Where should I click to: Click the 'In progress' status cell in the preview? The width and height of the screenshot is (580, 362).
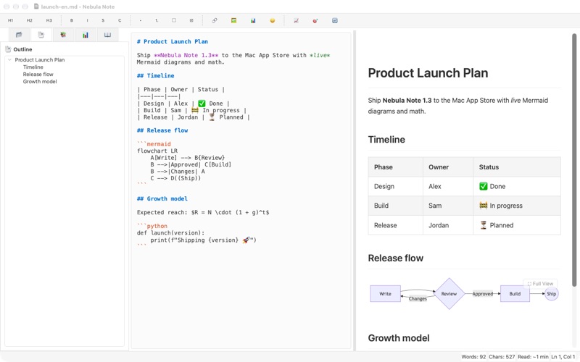[517, 206]
